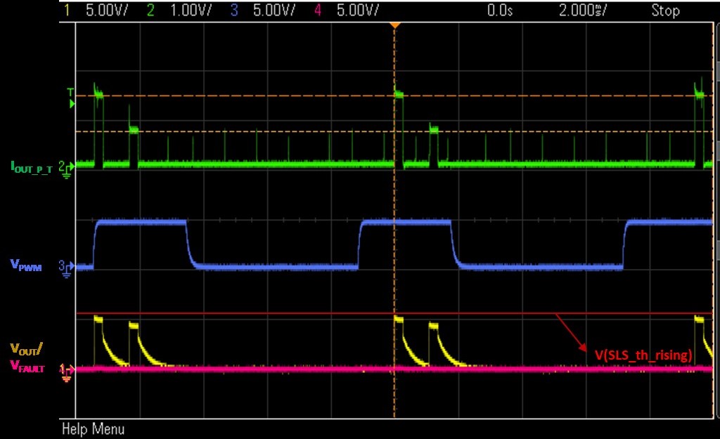Toggle the Stop run status indicator
The height and width of the screenshot is (439, 720).
tap(665, 11)
